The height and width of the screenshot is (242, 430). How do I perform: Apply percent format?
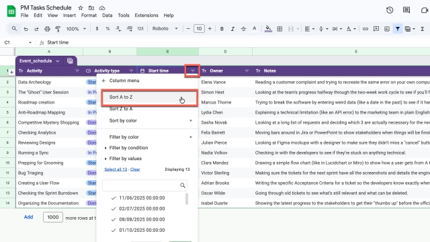point(107,28)
